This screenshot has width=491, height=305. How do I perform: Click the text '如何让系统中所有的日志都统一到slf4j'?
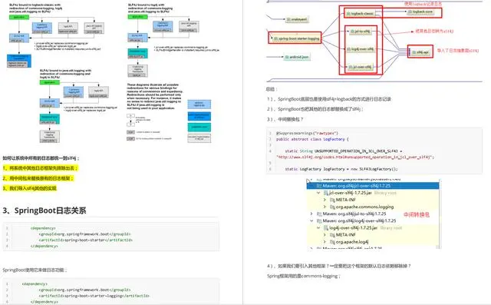point(41,158)
